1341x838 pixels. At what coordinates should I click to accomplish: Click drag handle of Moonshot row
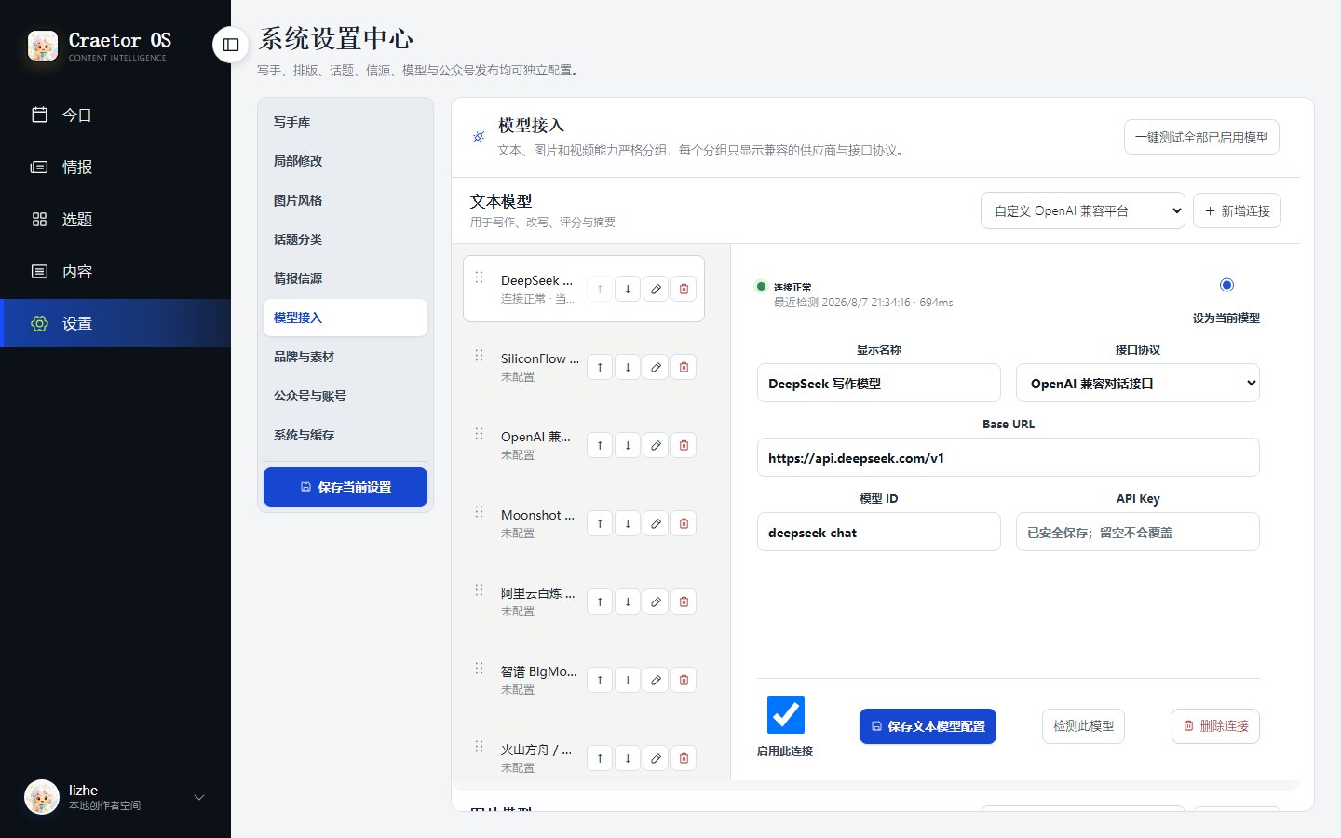tap(479, 512)
